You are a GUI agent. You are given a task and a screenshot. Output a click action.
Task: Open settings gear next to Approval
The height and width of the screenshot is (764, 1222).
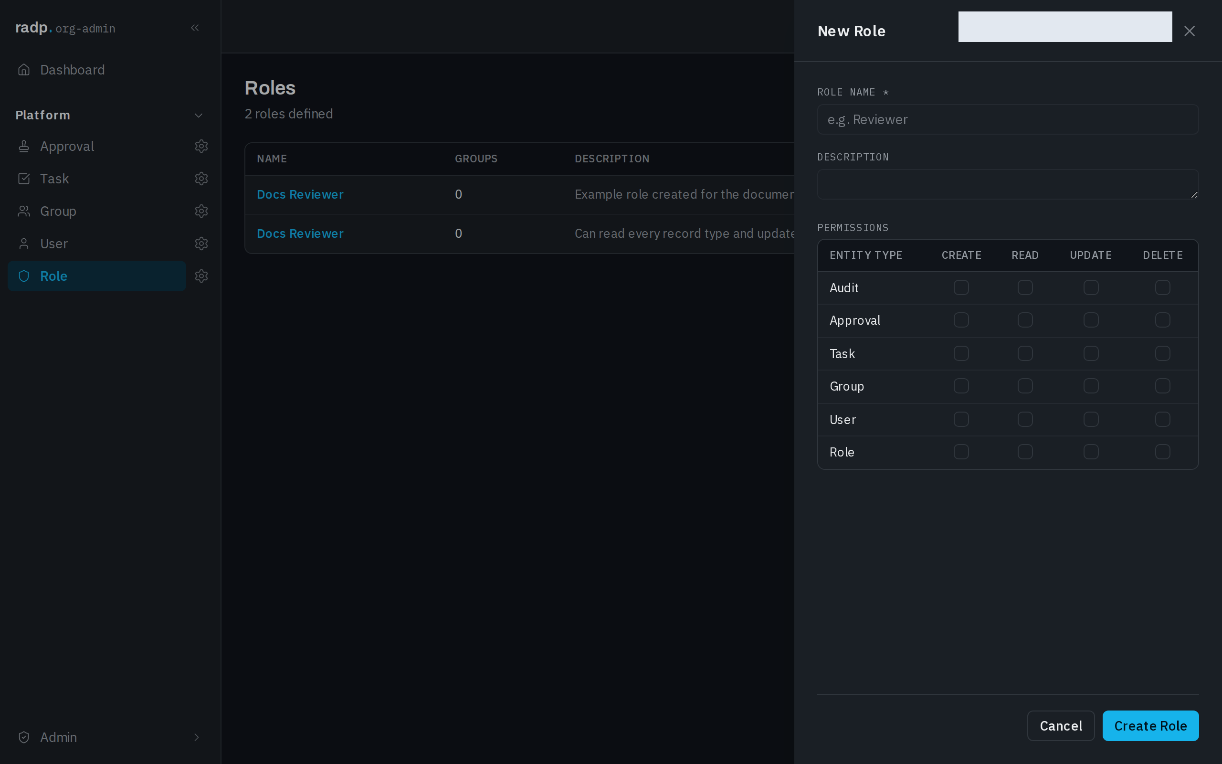201,146
